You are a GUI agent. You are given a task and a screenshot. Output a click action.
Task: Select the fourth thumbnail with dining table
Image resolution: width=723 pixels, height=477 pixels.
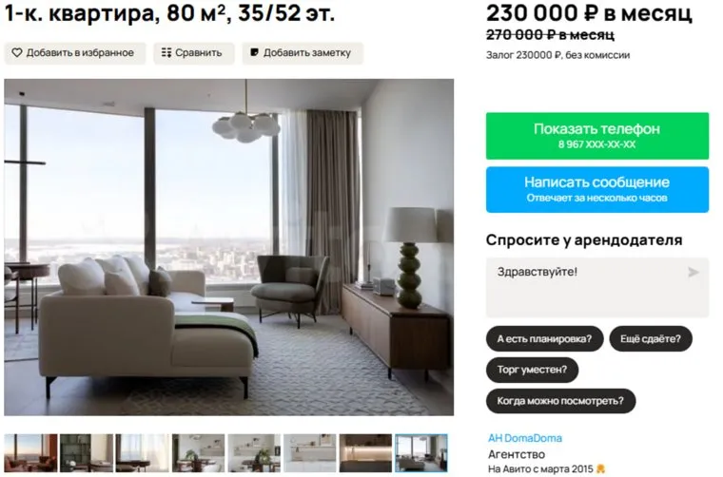(x=198, y=453)
